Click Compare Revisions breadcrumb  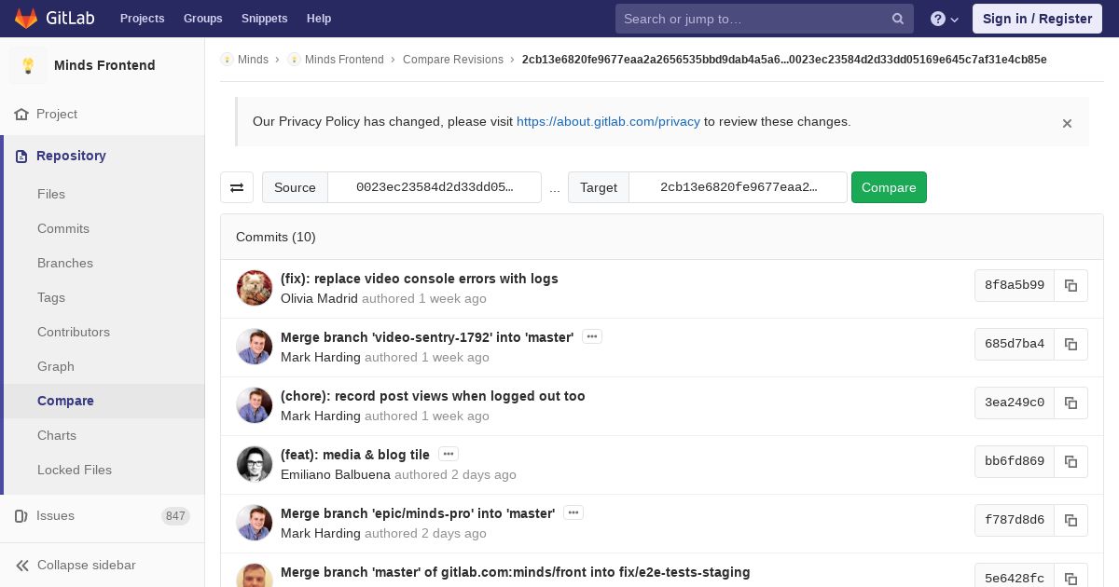tap(453, 60)
